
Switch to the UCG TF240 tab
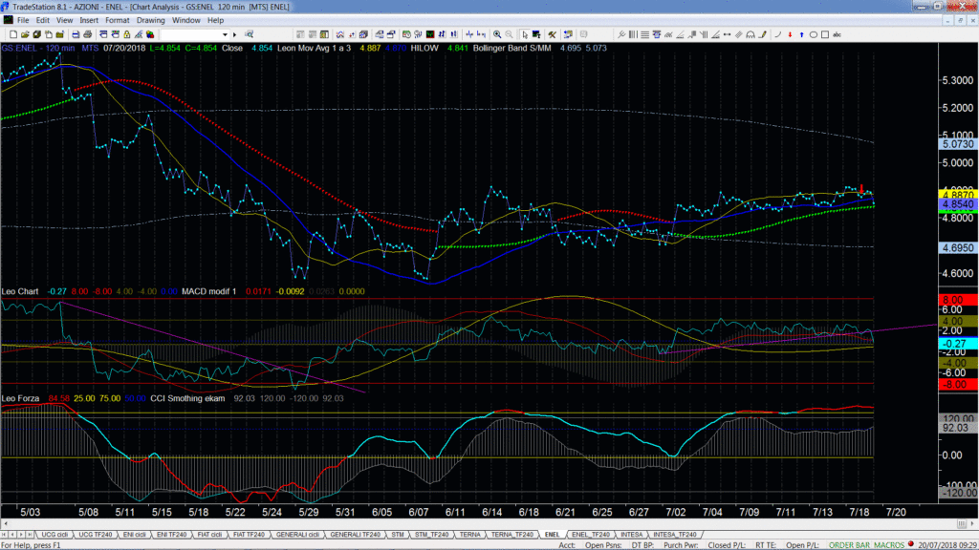tap(96, 535)
